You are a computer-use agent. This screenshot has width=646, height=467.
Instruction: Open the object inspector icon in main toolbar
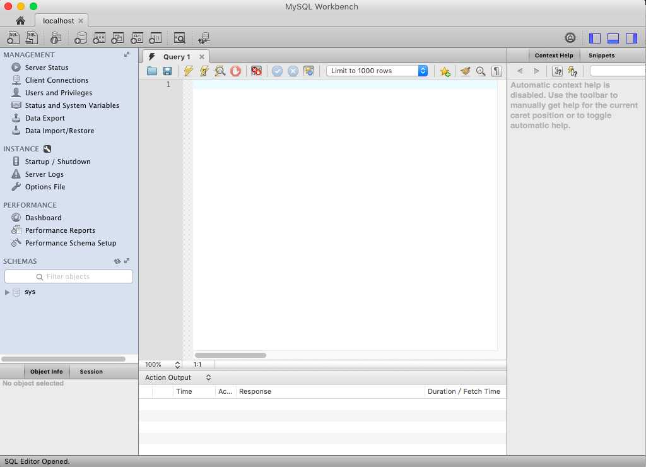coord(56,38)
